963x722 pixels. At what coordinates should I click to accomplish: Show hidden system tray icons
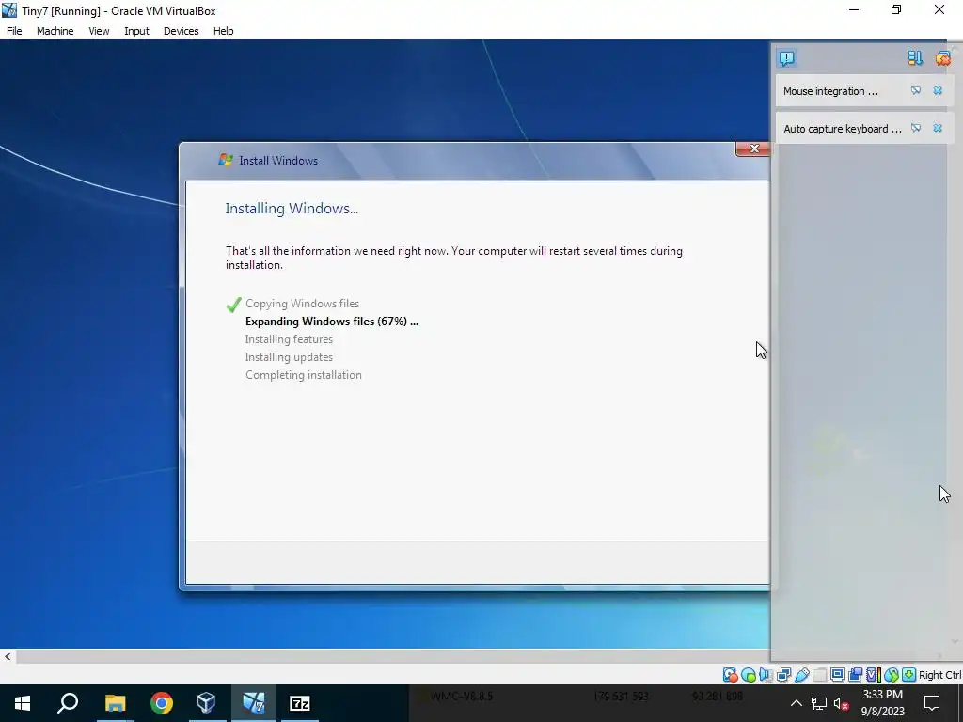pos(796,703)
